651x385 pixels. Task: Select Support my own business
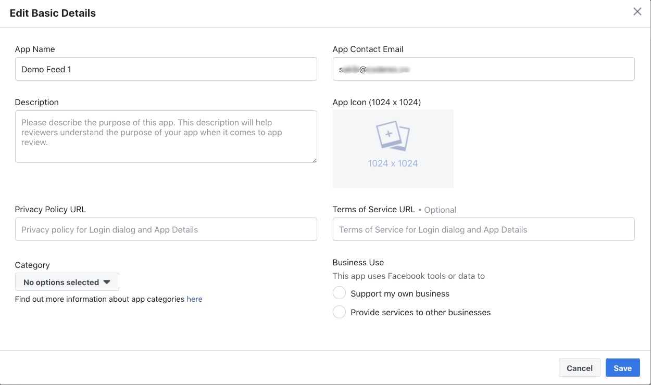point(339,293)
